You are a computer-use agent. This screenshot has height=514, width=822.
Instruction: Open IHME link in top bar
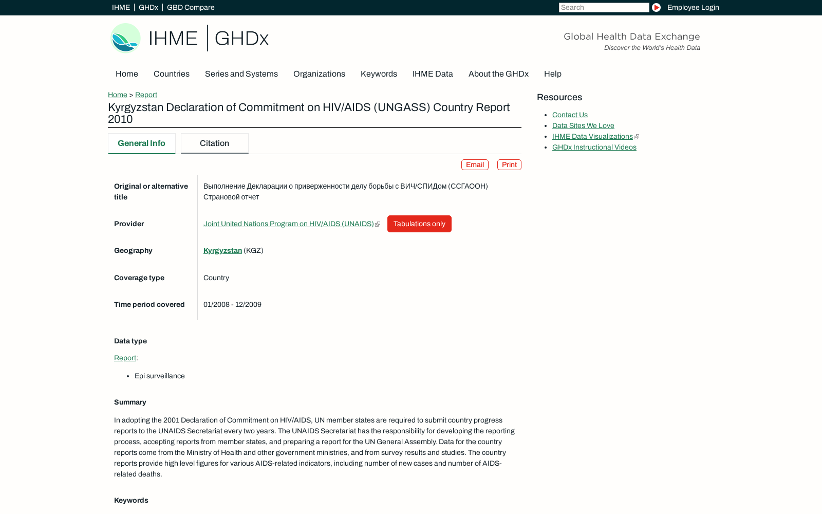[x=121, y=8]
